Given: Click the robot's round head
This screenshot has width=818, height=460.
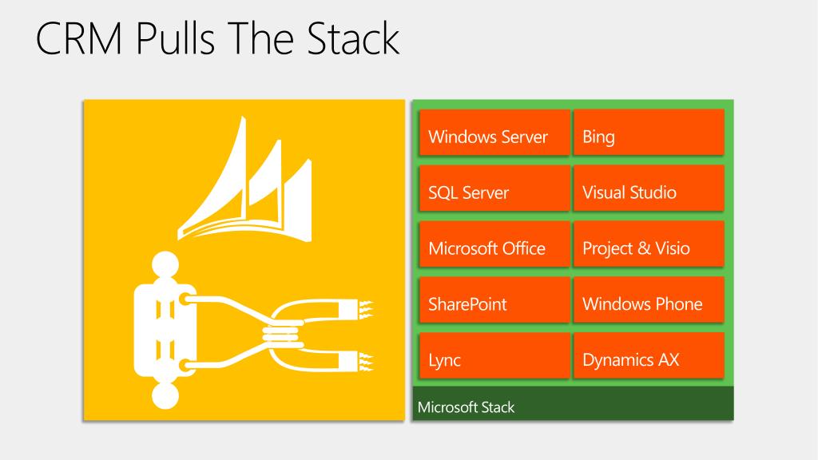Looking at the screenshot, I should pos(165,264).
